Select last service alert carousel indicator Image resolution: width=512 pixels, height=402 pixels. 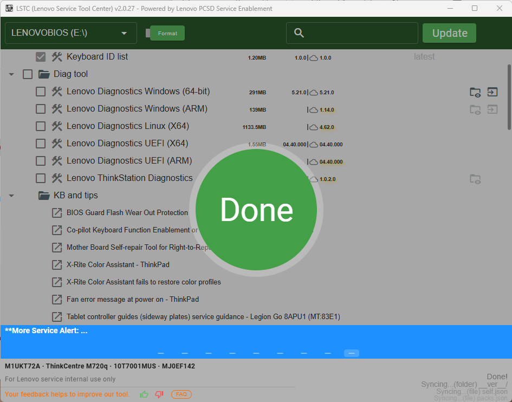(351, 353)
